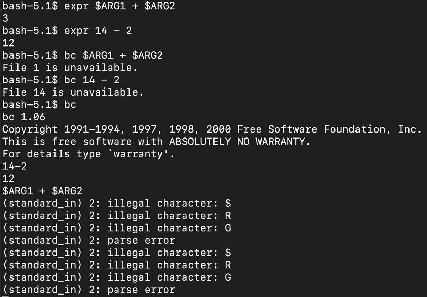Click the 'expr $ARG1 + $ARG2' command line
Screen dimensions: 427x297
pos(120,6)
